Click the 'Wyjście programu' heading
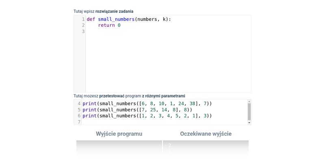 pyautogui.click(x=119, y=134)
